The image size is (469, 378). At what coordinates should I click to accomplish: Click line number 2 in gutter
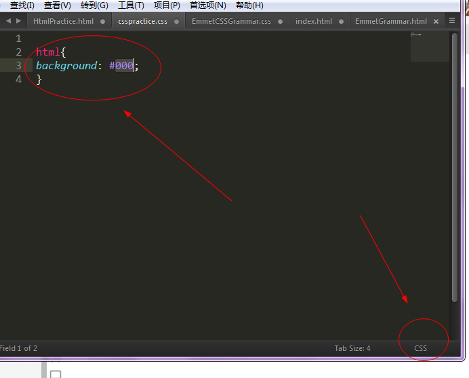(18, 52)
